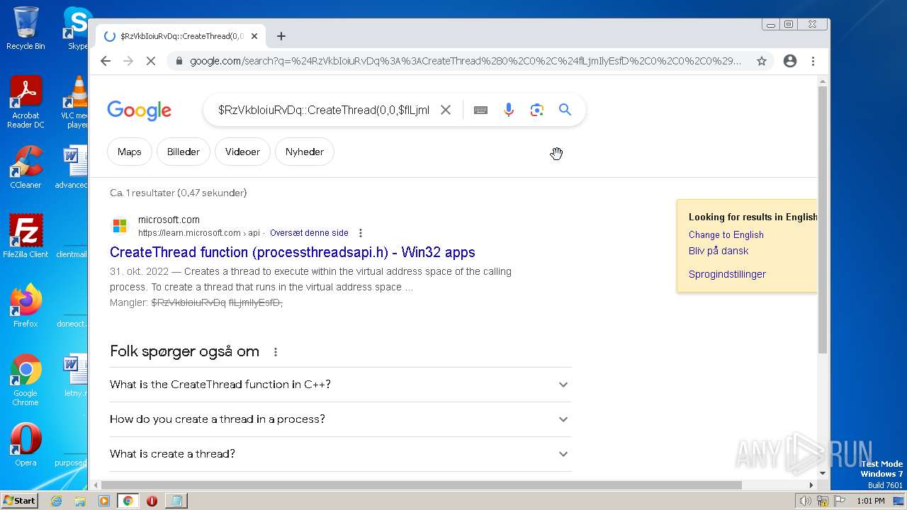Click the Start button
The image size is (907, 510).
pyautogui.click(x=20, y=500)
